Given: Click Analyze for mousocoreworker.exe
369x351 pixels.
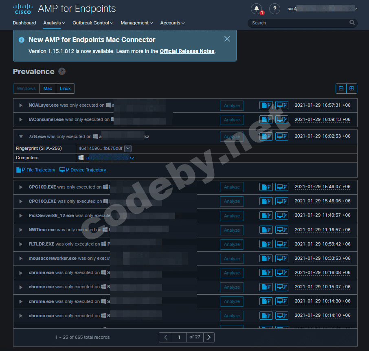Looking at the screenshot, I should pyautogui.click(x=232, y=259).
